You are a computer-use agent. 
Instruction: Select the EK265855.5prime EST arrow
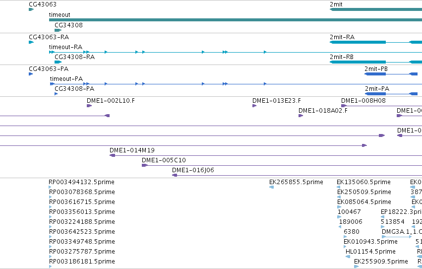(x=272, y=187)
